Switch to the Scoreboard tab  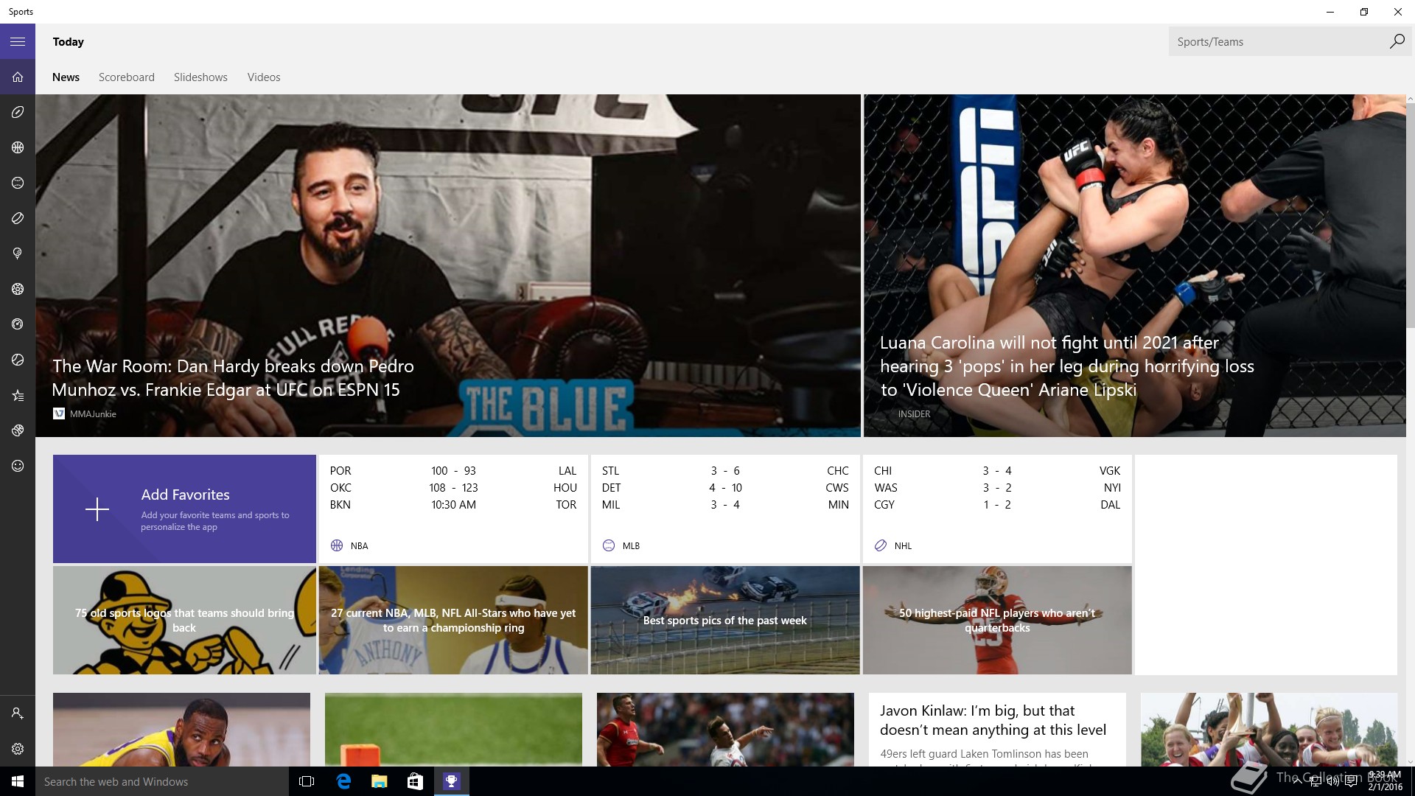click(x=127, y=77)
